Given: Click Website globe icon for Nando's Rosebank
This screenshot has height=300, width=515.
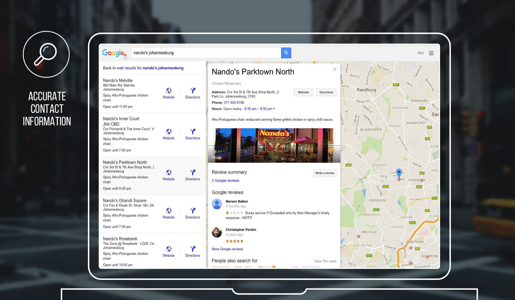Looking at the screenshot, I should [x=168, y=249].
